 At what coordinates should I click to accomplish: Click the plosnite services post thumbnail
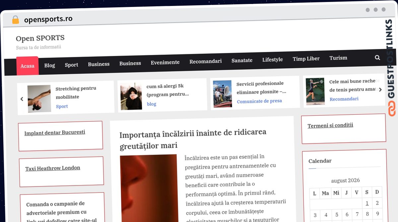point(222,94)
